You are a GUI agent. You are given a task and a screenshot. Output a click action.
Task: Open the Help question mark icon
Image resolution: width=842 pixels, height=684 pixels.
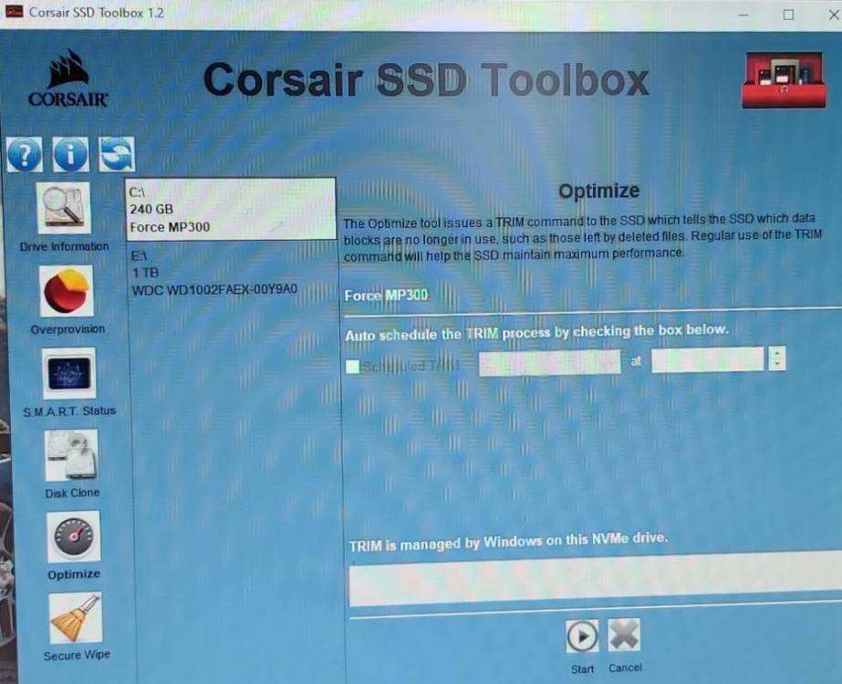pos(25,155)
